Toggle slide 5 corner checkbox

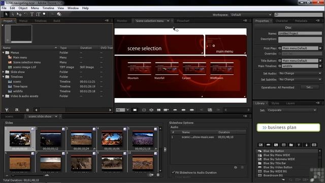[x=156, y=129]
